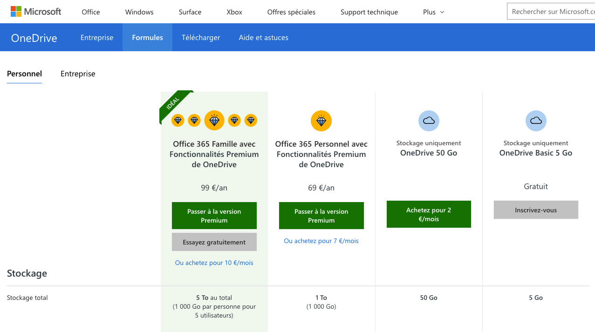Select the Personnel tab
Screen dimensions: 595x332
coord(24,74)
